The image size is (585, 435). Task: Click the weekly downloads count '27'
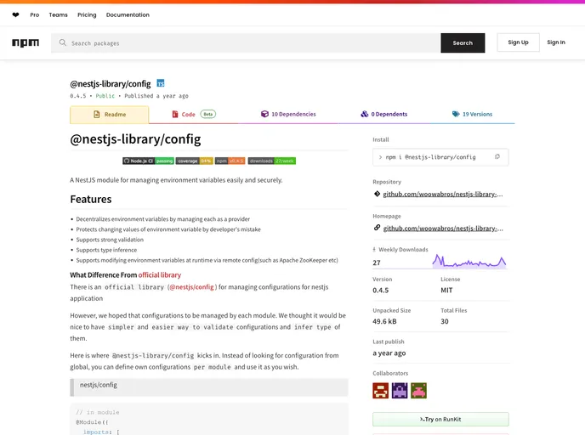click(377, 263)
